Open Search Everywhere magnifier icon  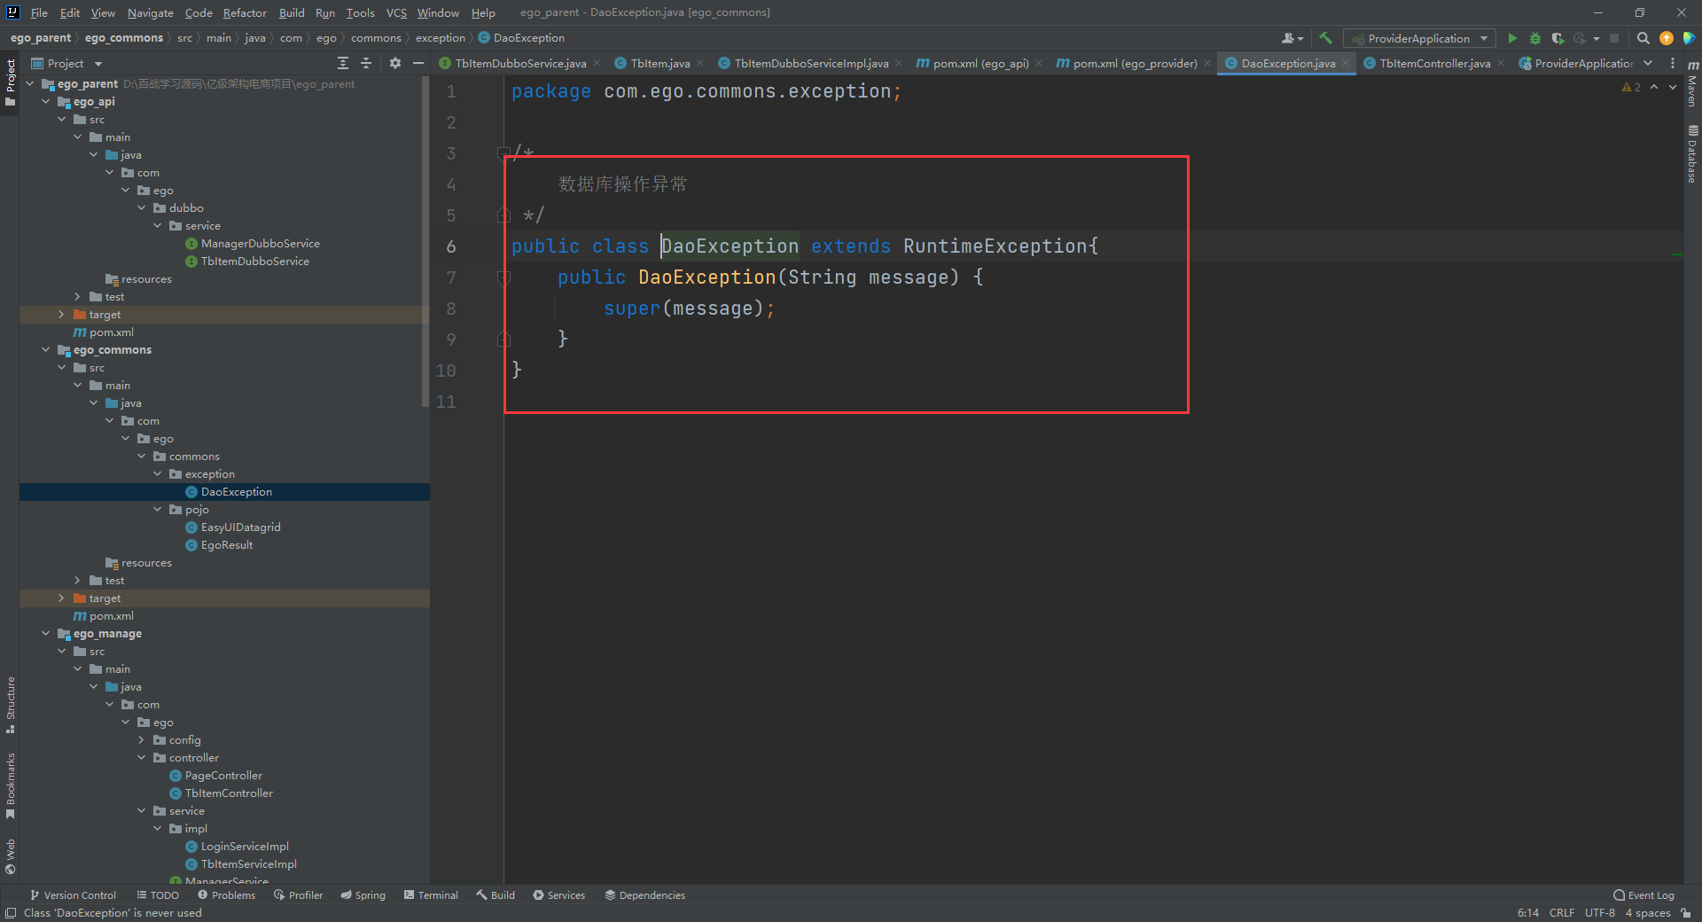coord(1643,38)
